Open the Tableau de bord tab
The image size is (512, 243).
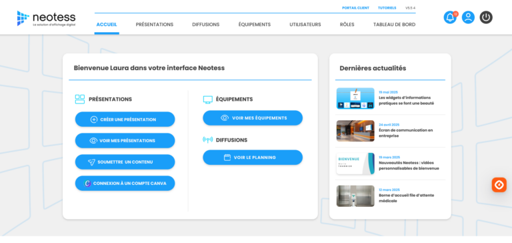pyautogui.click(x=394, y=25)
